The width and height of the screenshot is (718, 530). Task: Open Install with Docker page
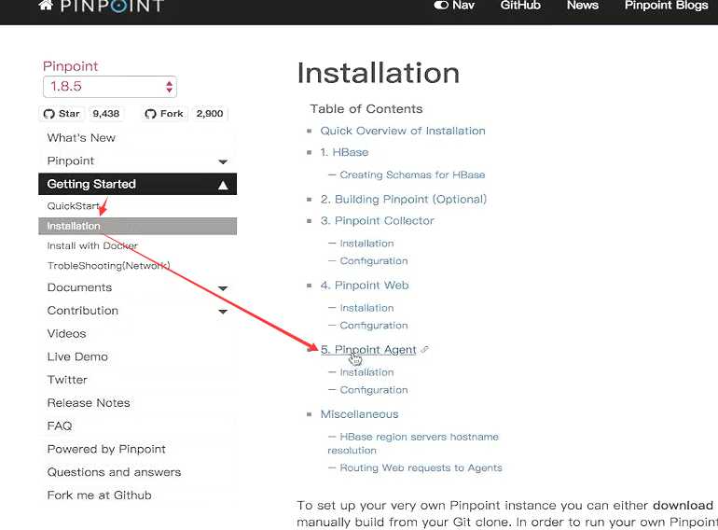[92, 246]
